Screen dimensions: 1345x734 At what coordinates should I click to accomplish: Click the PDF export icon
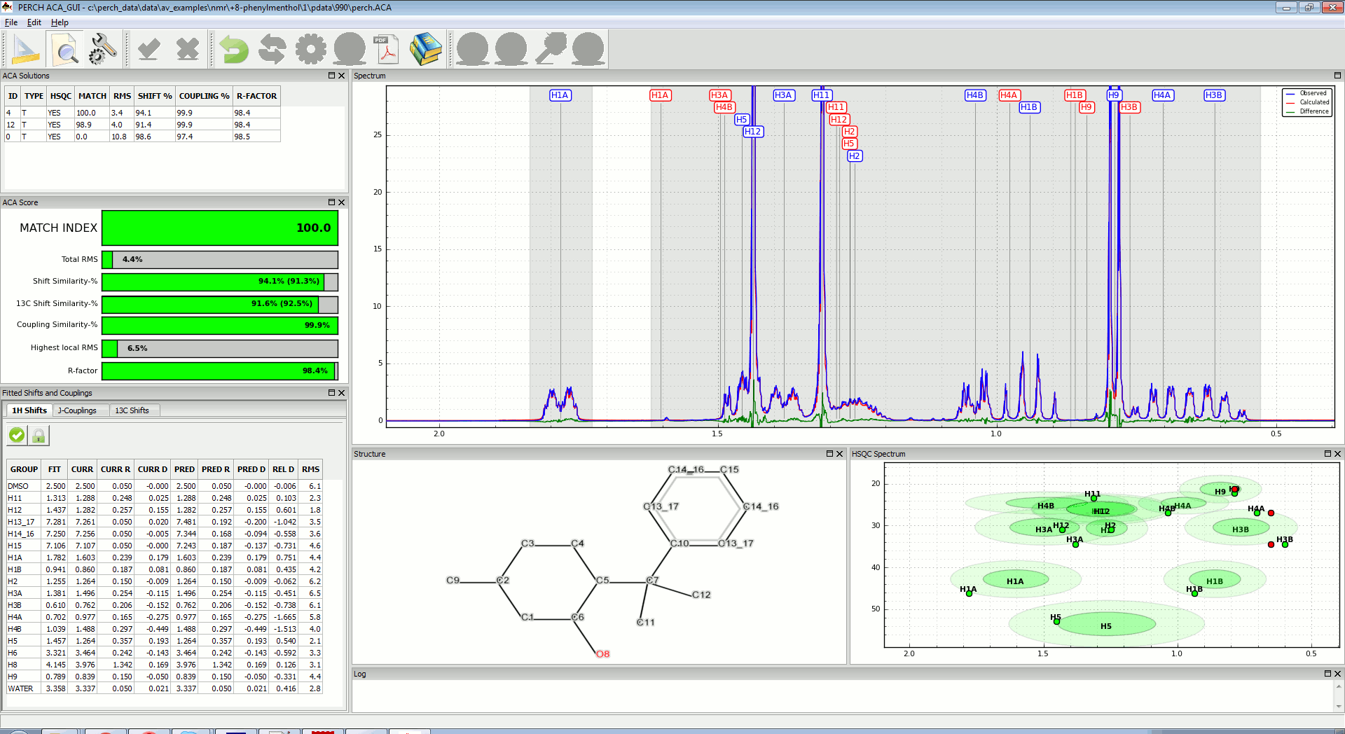(387, 50)
